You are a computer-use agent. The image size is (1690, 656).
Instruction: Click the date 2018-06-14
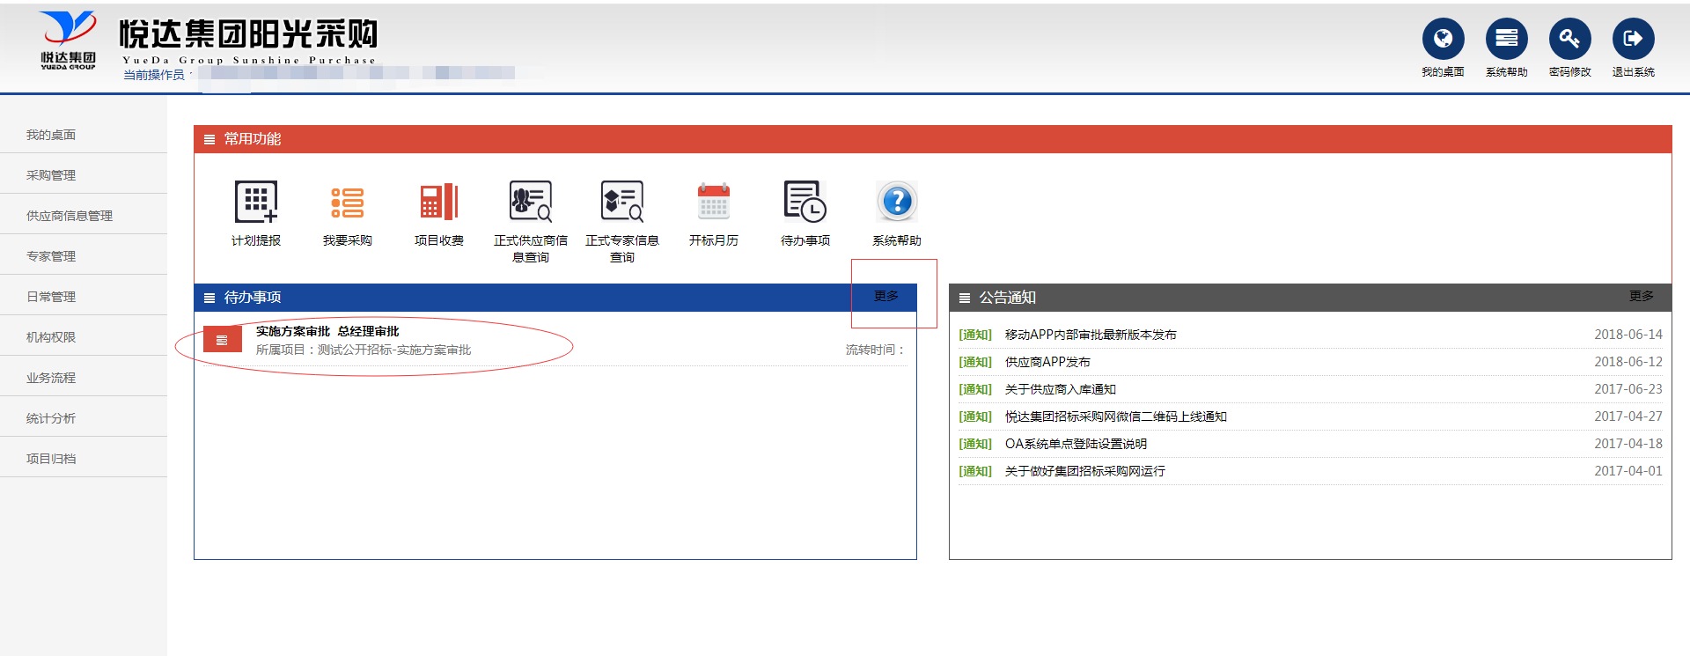tap(1628, 335)
